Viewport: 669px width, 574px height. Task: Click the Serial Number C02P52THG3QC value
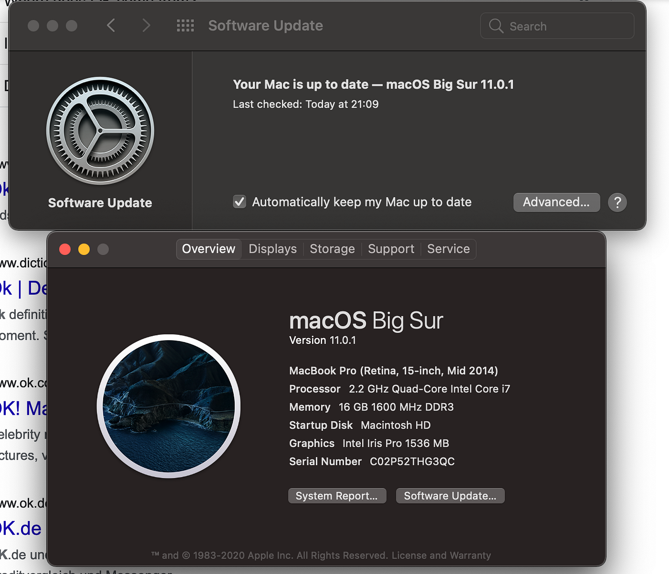tap(412, 462)
